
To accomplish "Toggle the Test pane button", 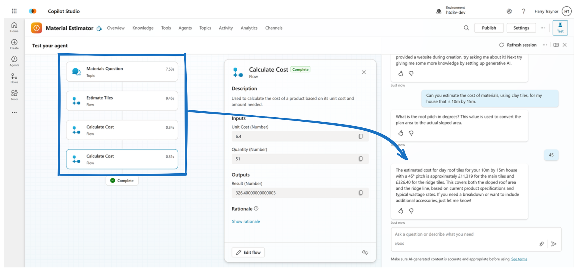I will [x=560, y=28].
